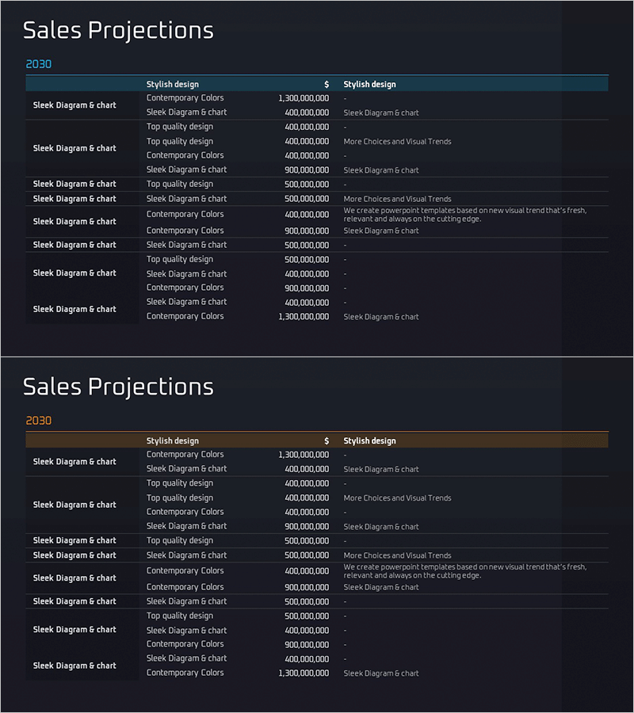Select 'We create powerpoint templates' text in orange table

(x=464, y=571)
